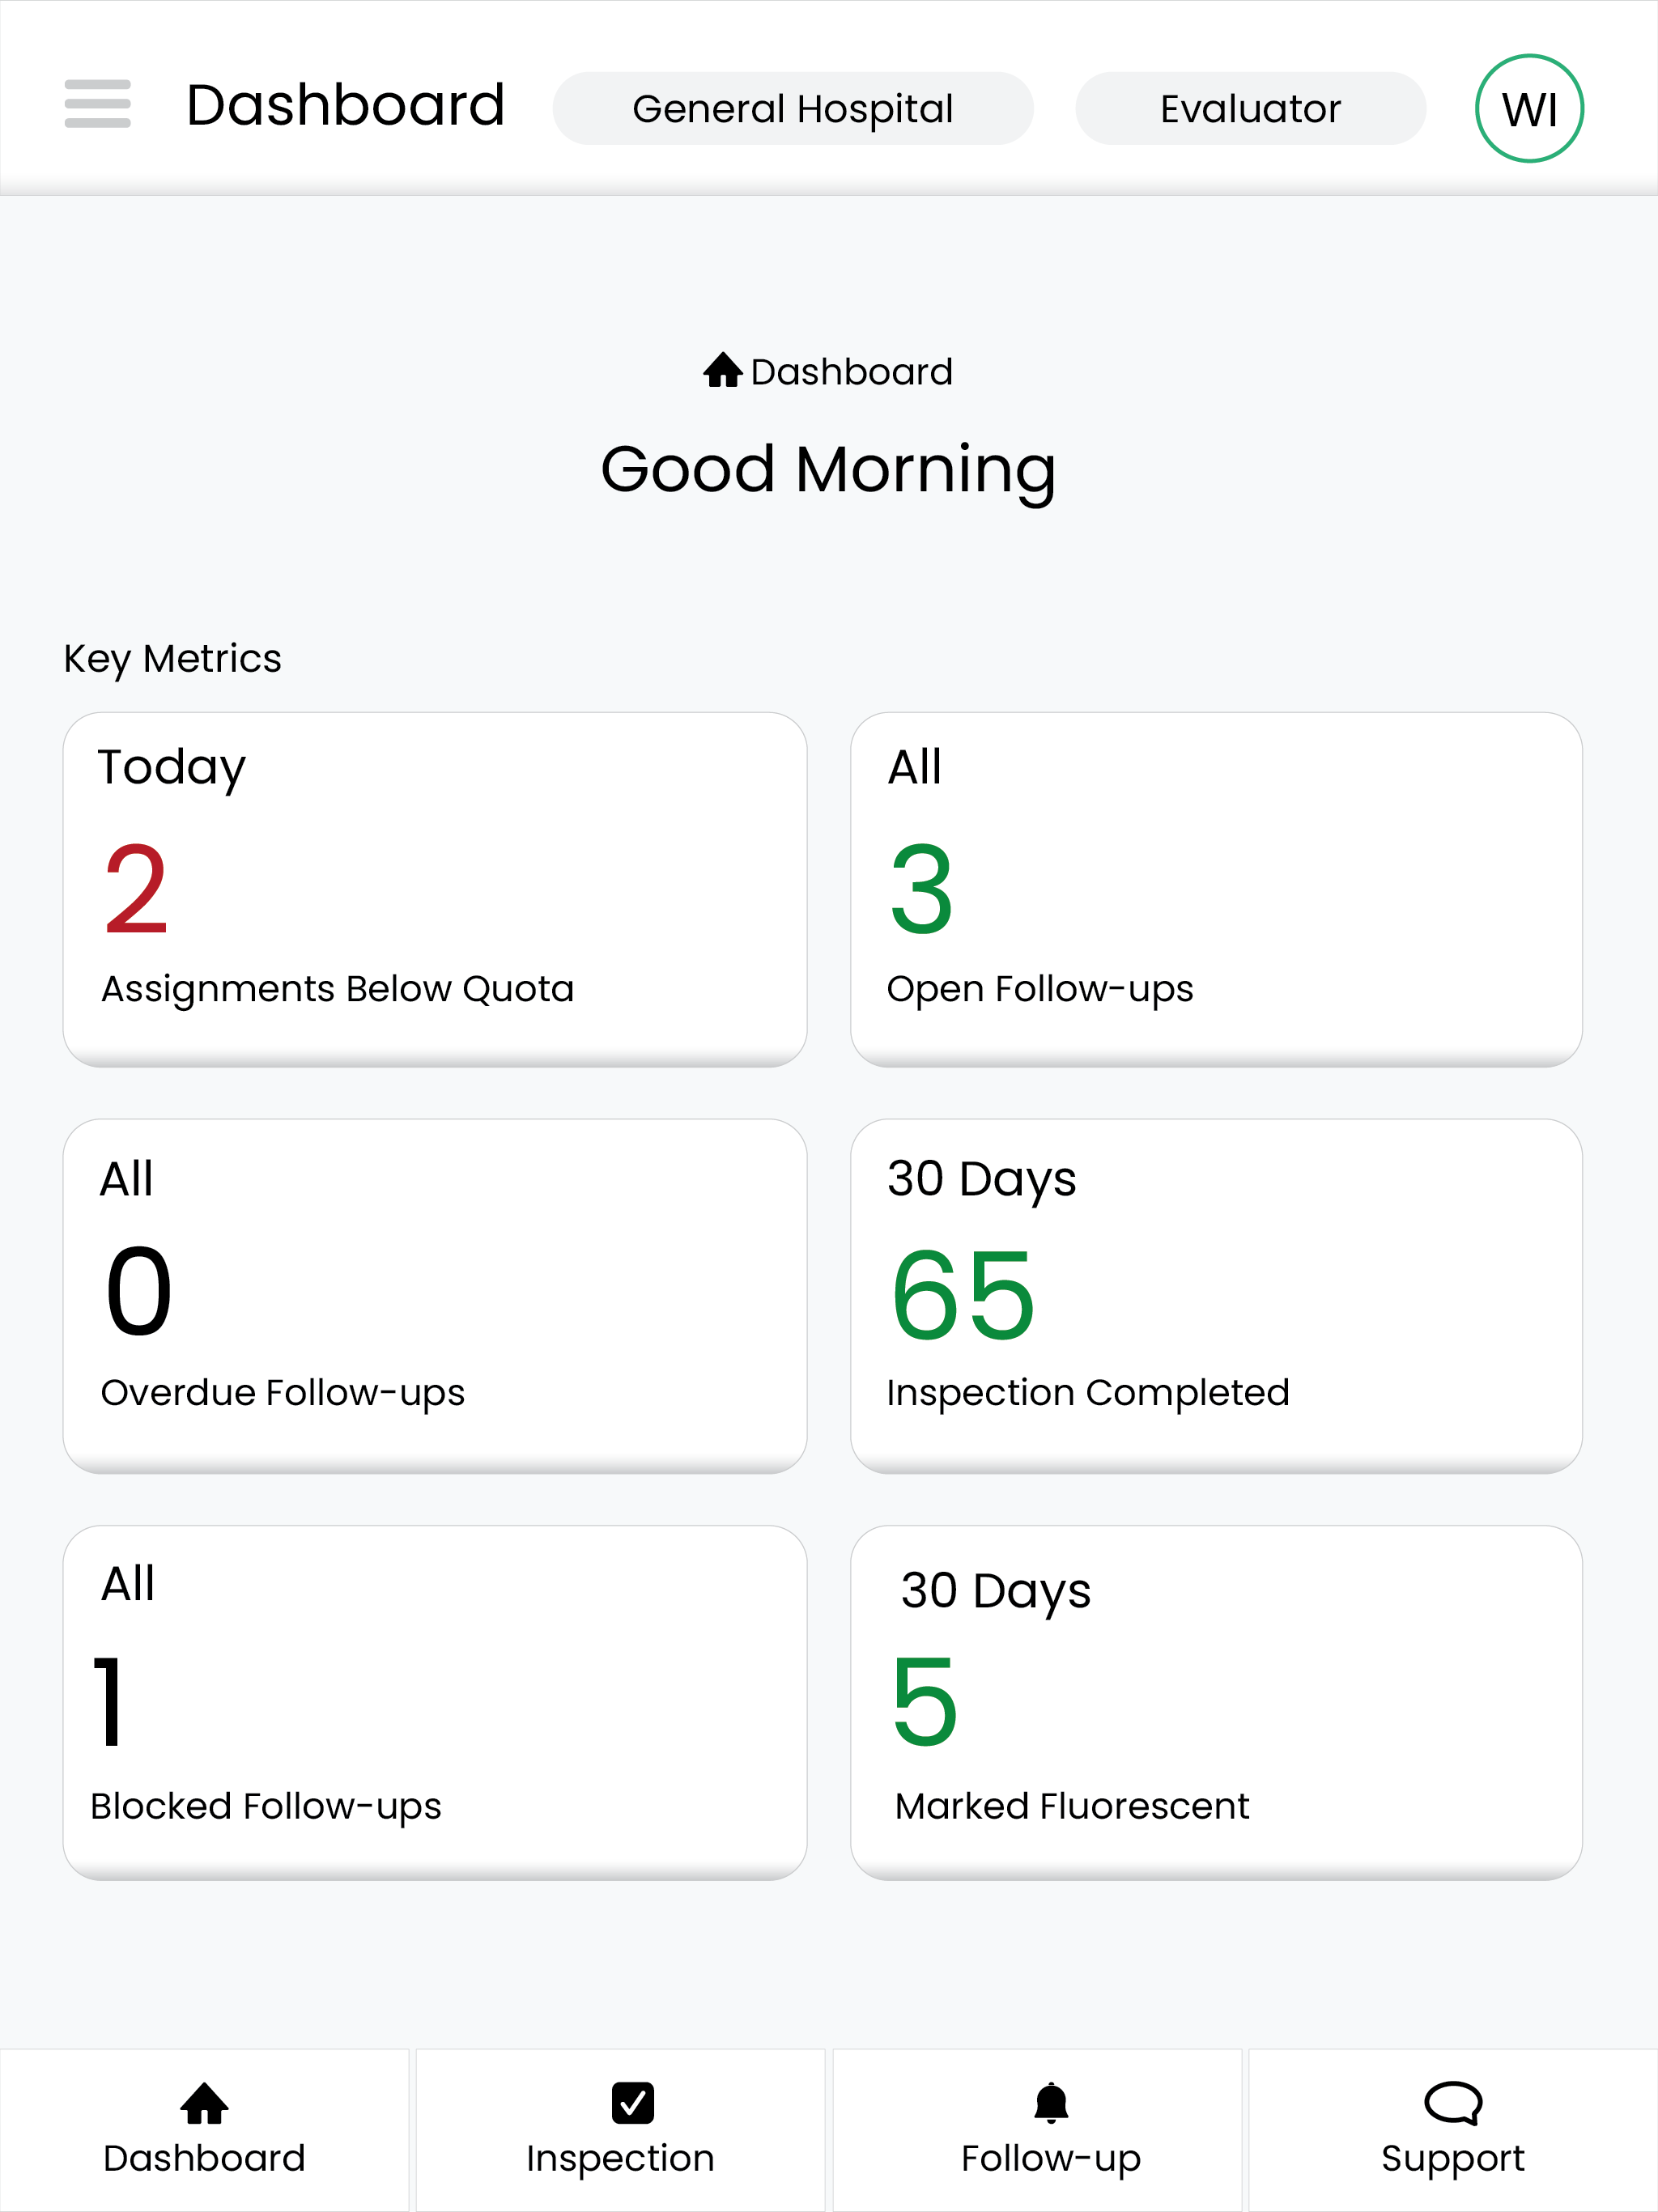This screenshot has width=1658, height=2212.
Task: Open Assignments Below Quota card
Action: pyautogui.click(x=435, y=889)
